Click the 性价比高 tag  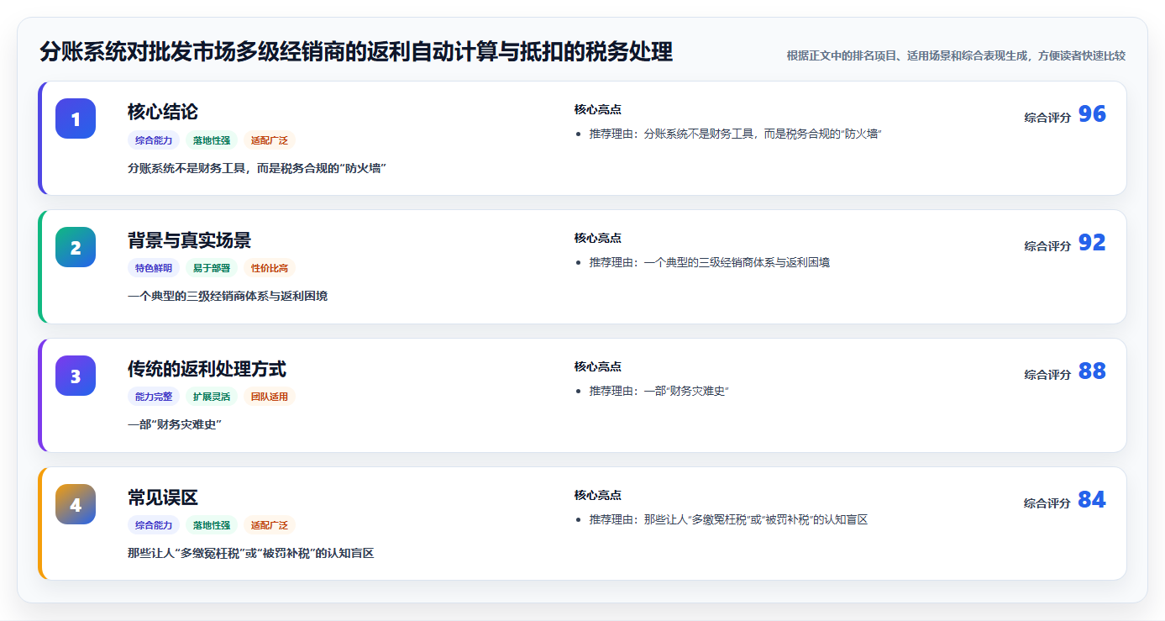coord(270,269)
